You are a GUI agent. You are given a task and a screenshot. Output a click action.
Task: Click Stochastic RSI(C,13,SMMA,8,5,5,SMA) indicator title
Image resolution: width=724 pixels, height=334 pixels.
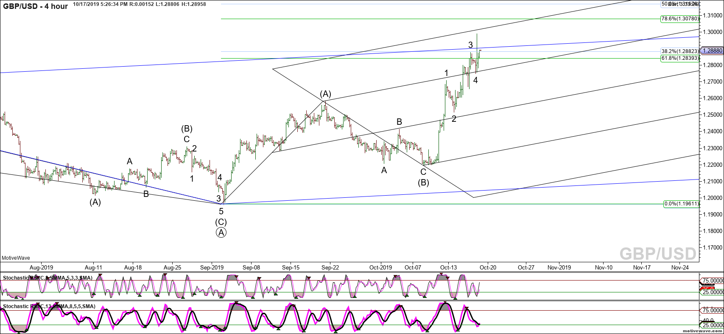click(49, 306)
